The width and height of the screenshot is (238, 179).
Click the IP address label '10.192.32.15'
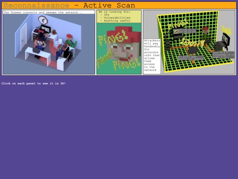coord(187,30)
